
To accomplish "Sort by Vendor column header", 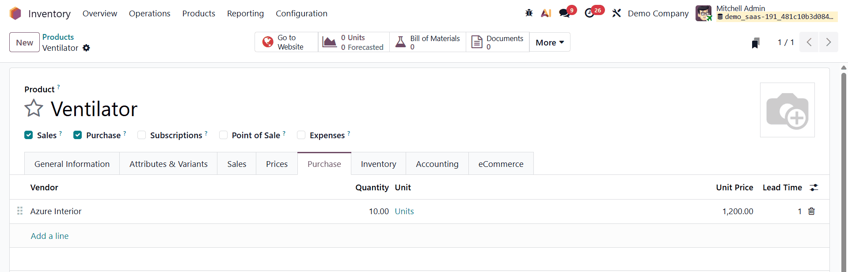I will (x=44, y=188).
